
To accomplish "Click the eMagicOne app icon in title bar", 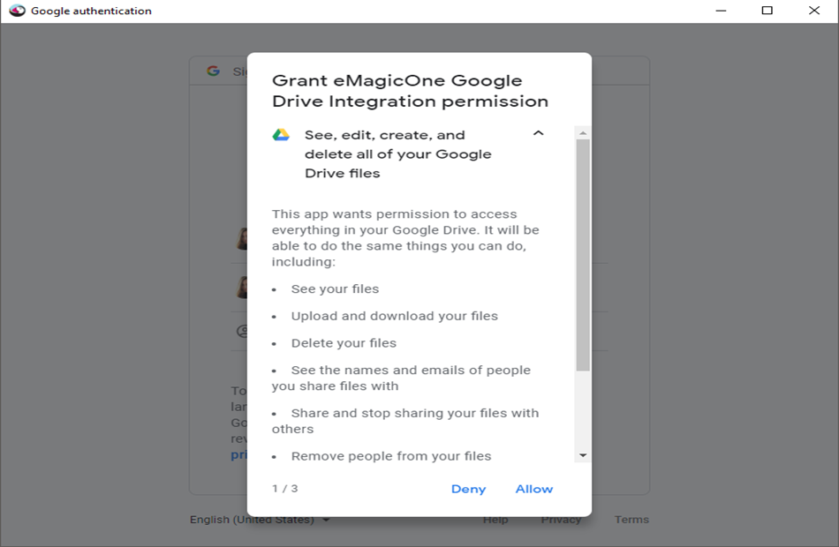I will [17, 11].
